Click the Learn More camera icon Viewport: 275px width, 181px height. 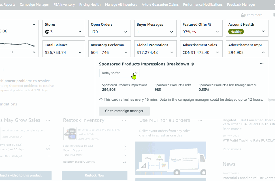242,15
